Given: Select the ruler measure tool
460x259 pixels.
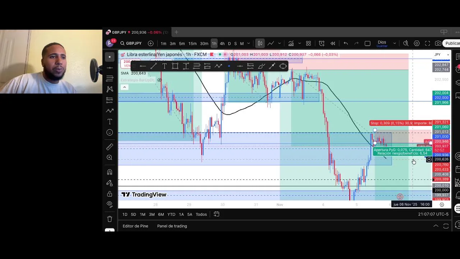Looking at the screenshot, I should tap(110, 147).
